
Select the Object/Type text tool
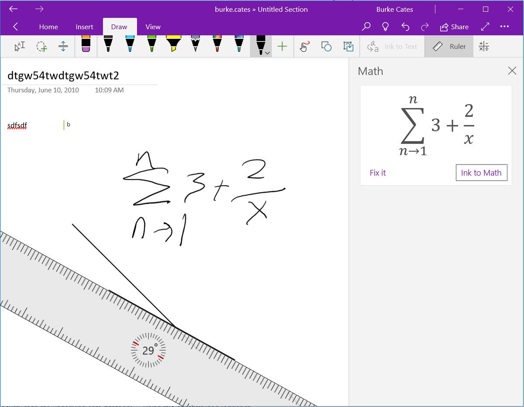pyautogui.click(x=20, y=46)
